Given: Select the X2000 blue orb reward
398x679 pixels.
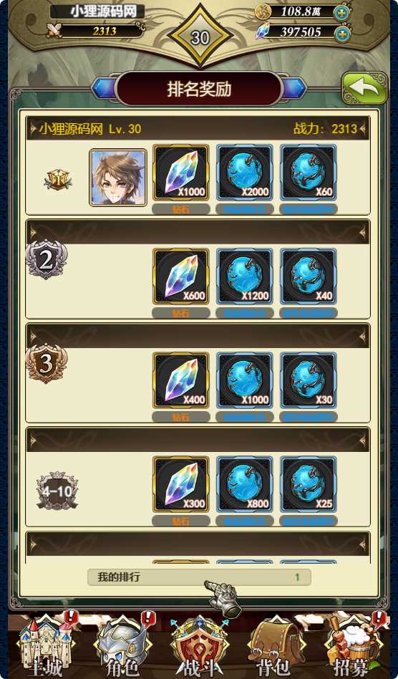Looking at the screenshot, I should 244,173.
